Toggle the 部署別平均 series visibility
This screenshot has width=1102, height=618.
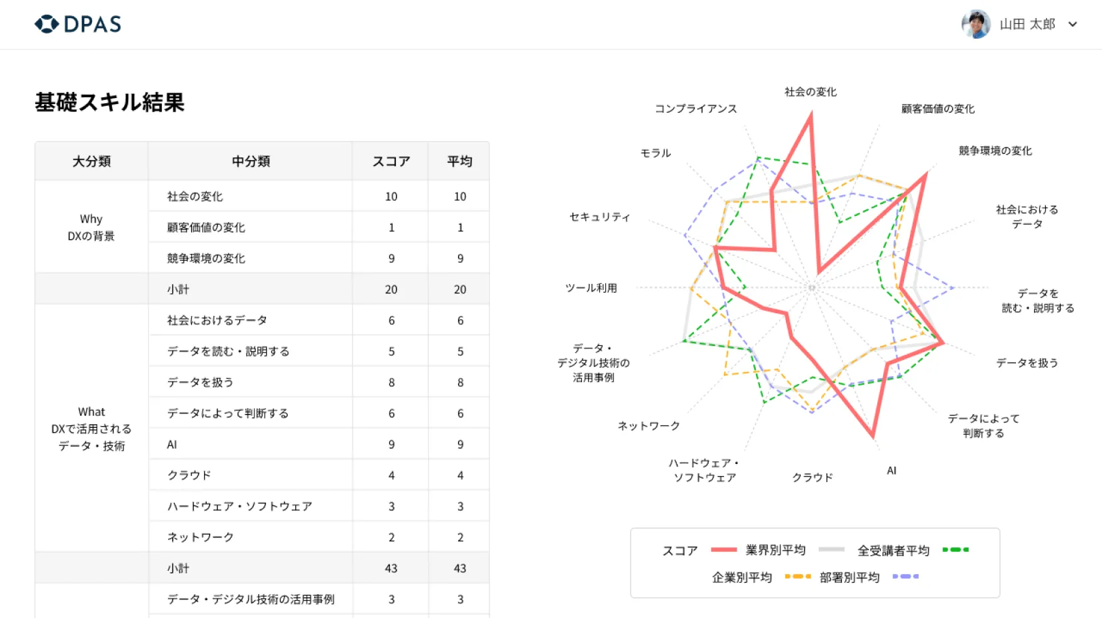(x=851, y=577)
